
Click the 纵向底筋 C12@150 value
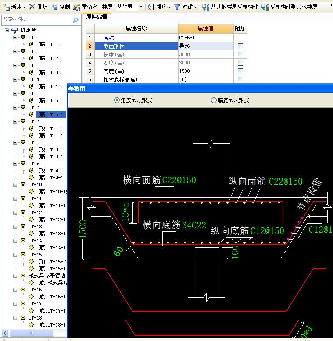point(267,231)
